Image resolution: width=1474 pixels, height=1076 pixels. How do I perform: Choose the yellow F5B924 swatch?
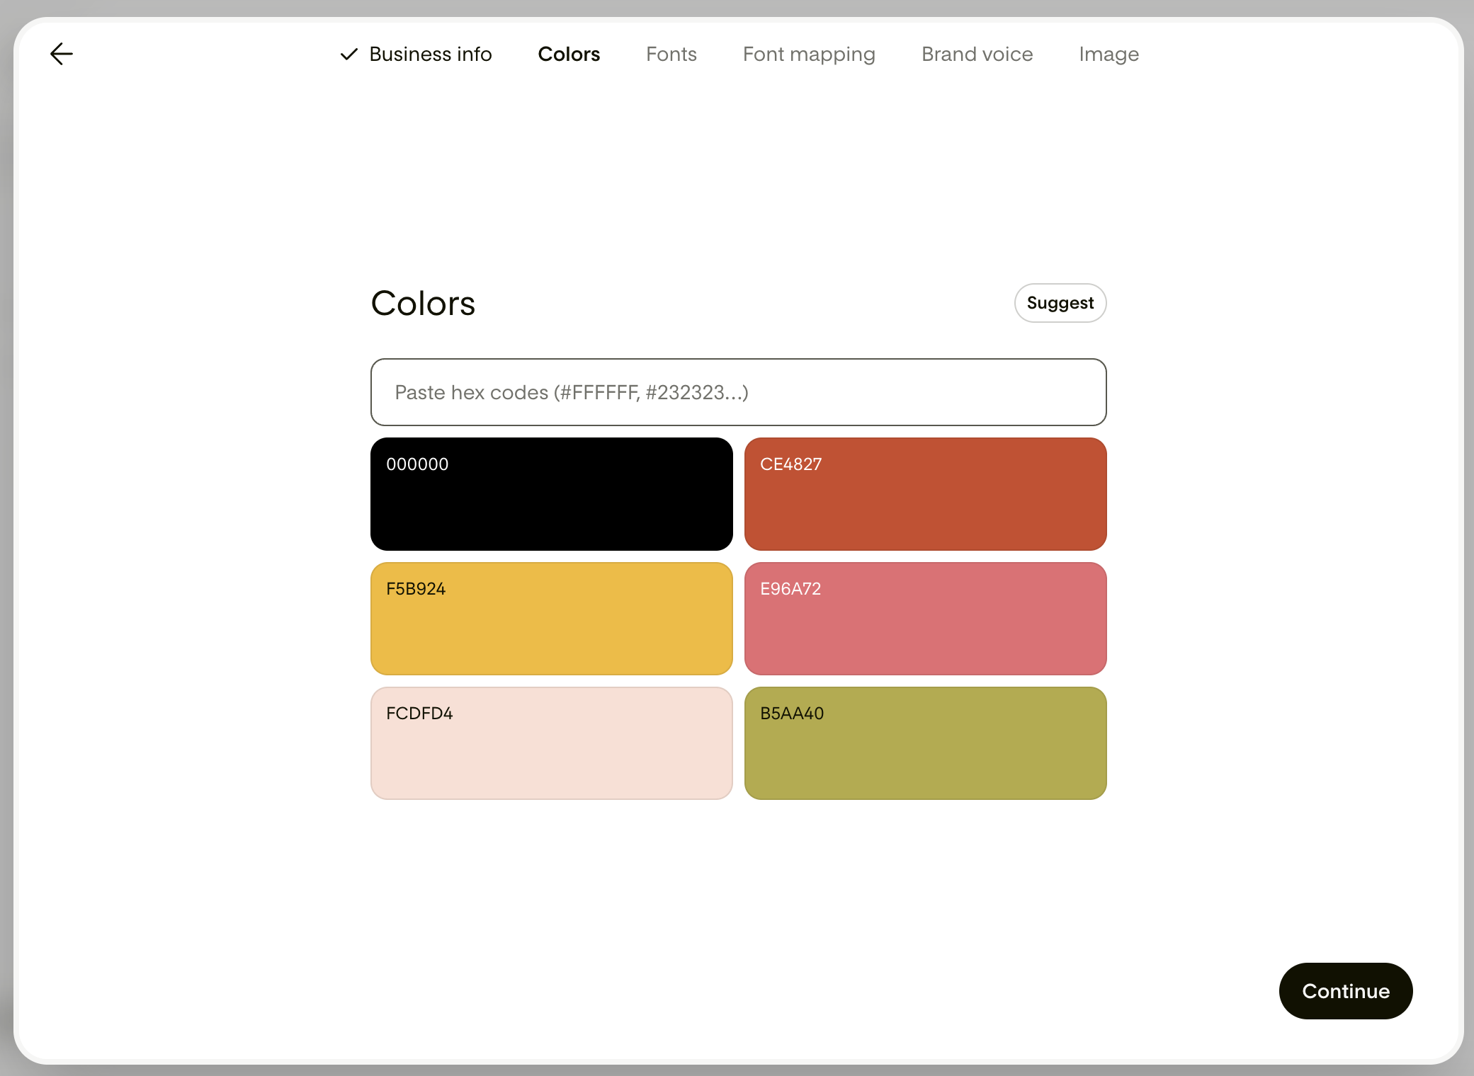pos(552,619)
